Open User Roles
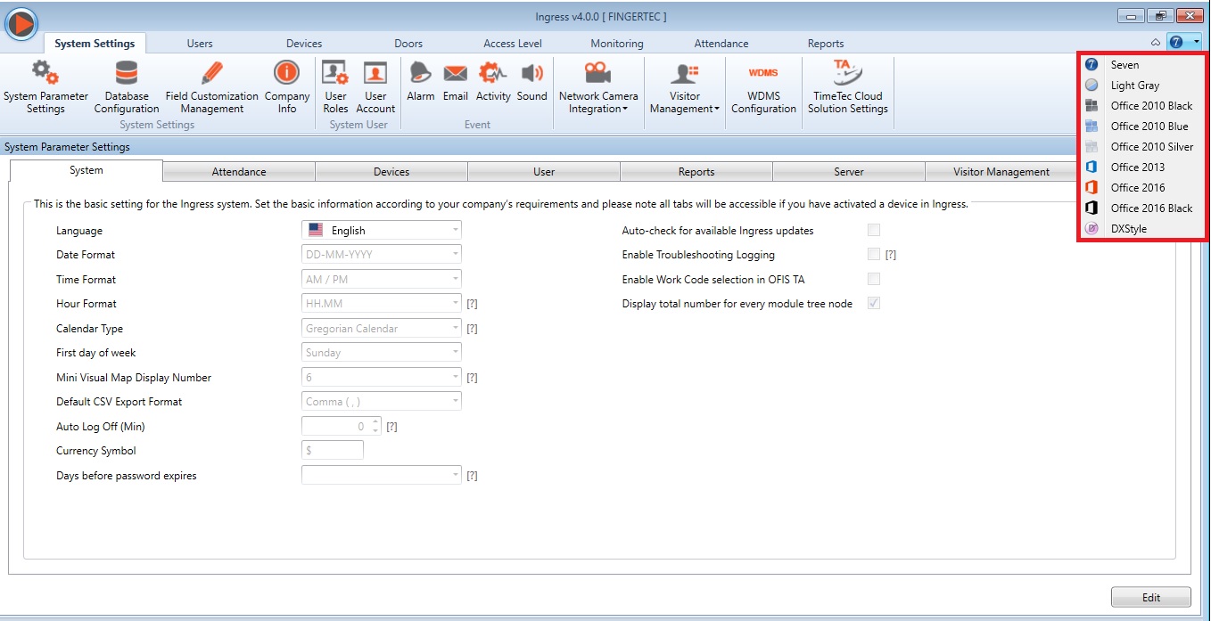The width and height of the screenshot is (1211, 621). point(335,86)
